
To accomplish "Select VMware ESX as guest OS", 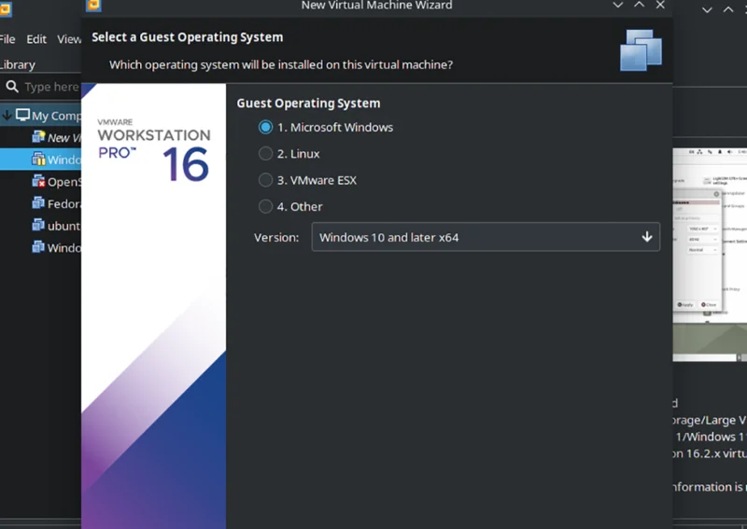I will tap(308, 180).
